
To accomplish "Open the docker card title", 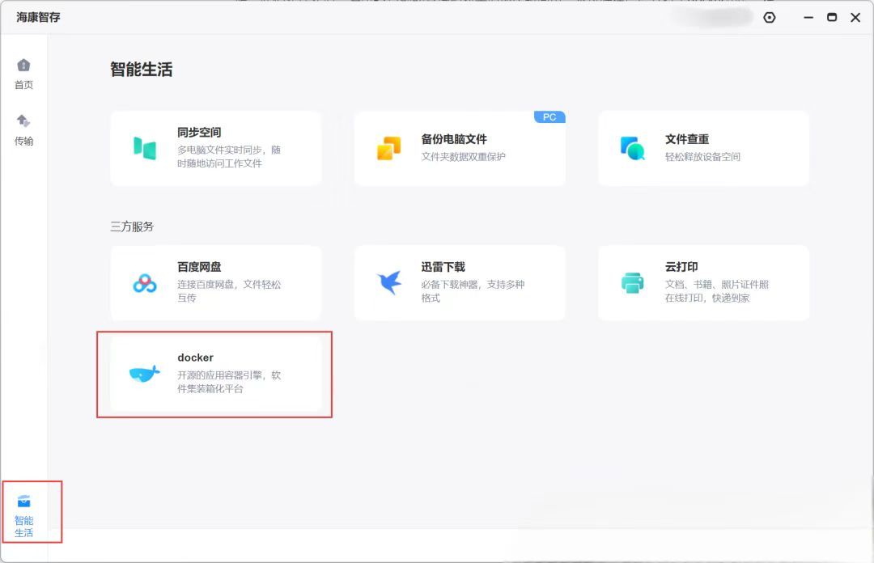I will point(195,358).
